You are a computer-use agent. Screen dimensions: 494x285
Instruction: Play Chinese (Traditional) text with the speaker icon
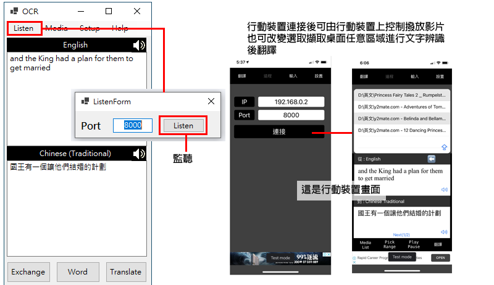[139, 154]
